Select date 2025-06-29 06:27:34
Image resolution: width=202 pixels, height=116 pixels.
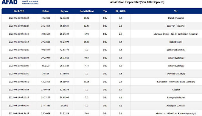click(19, 58)
